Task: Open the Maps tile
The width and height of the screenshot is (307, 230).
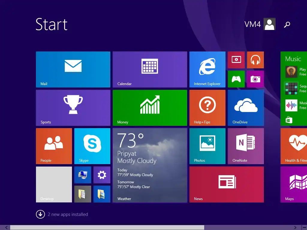Action: tap(294, 184)
